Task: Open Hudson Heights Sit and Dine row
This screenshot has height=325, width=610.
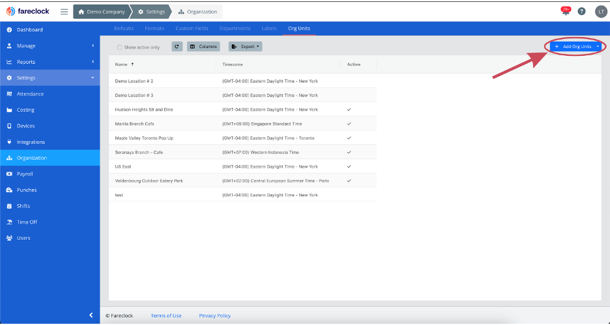Action: coord(242,110)
